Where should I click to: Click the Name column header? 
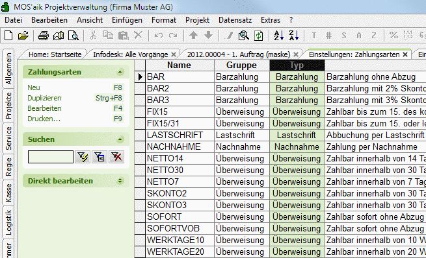point(180,65)
